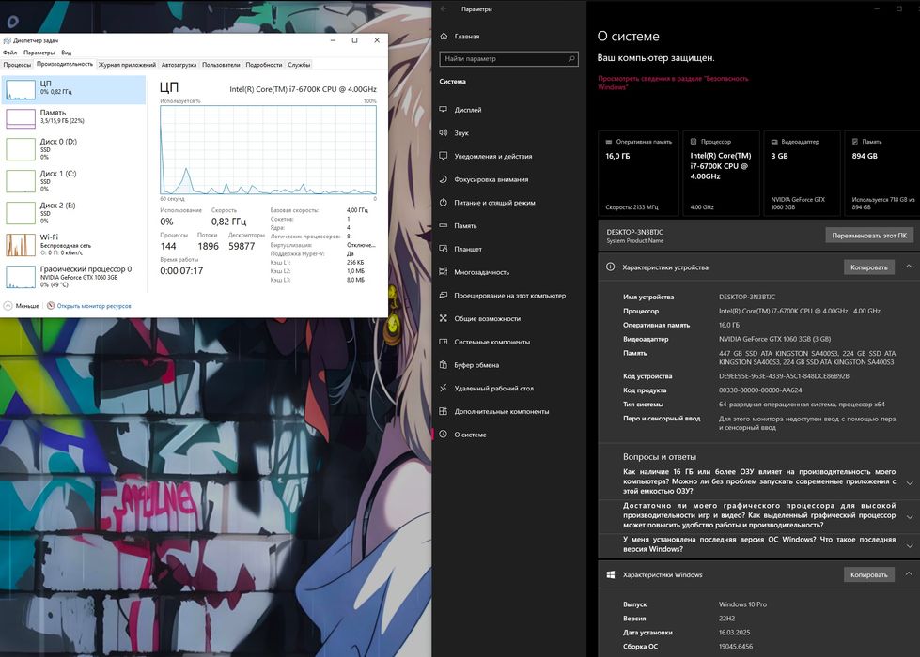Open the Options (Параметры) menu in Task Manager
Screen dimensions: 920x657
click(x=39, y=53)
